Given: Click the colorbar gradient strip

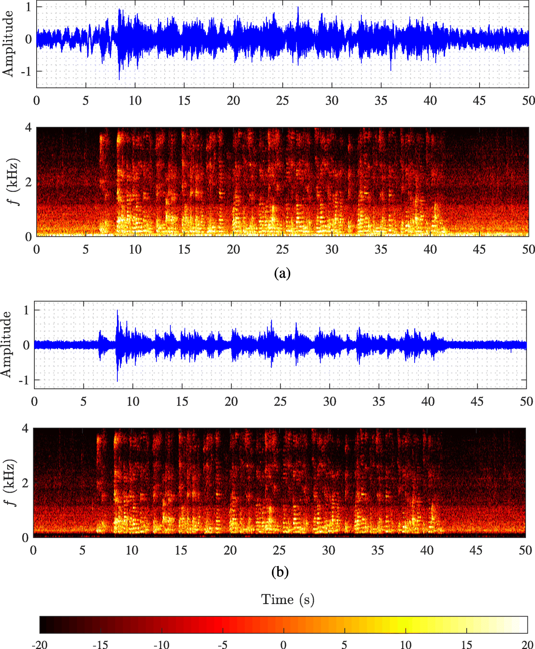Looking at the screenshot, I should point(284,624).
